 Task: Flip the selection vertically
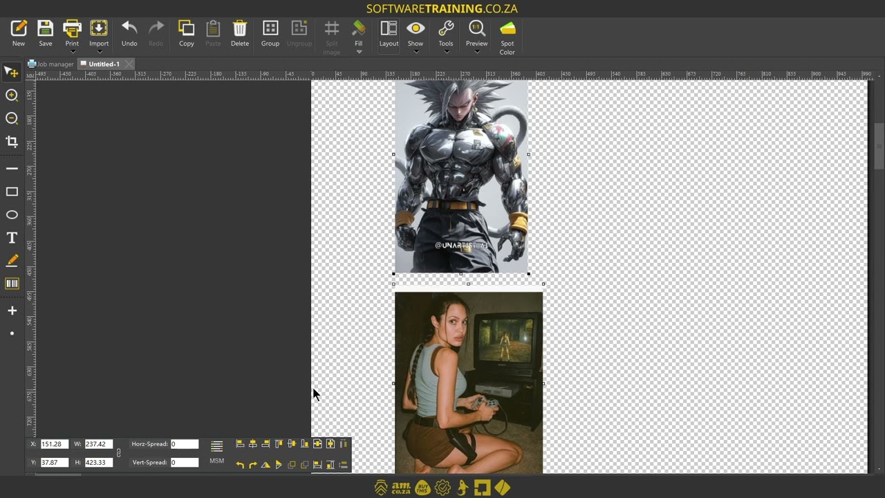pos(279,465)
